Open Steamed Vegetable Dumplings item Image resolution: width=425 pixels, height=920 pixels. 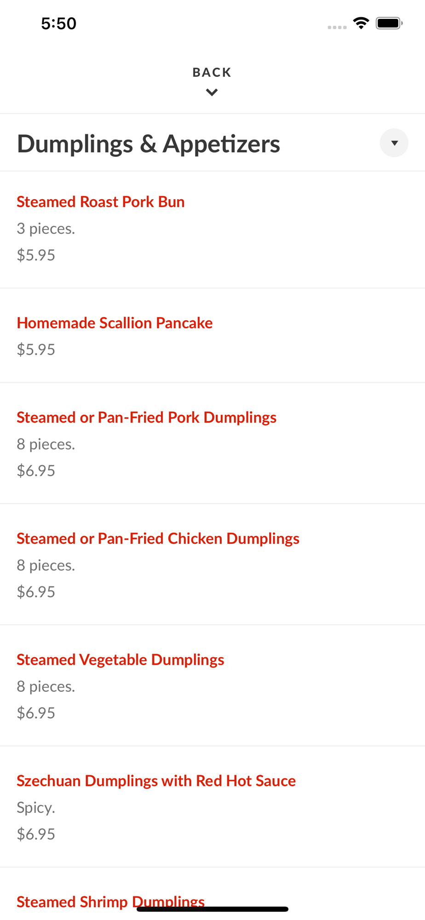tap(120, 660)
